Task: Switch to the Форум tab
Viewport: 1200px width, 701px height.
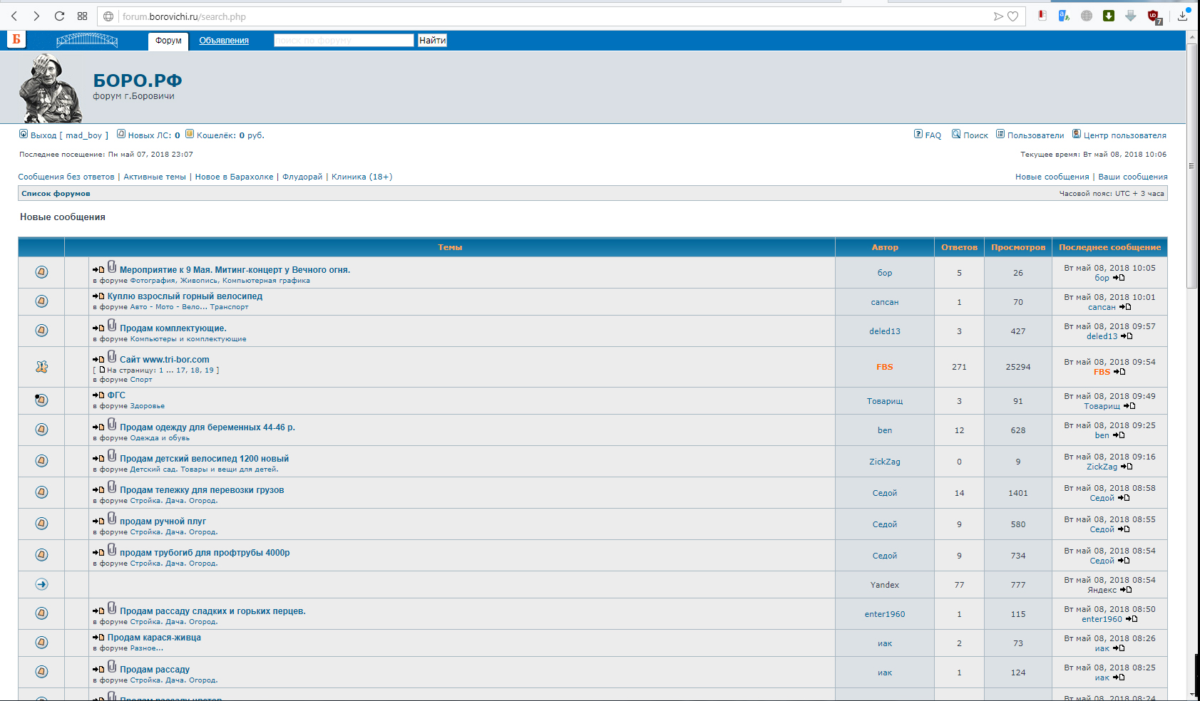Action: coord(168,41)
